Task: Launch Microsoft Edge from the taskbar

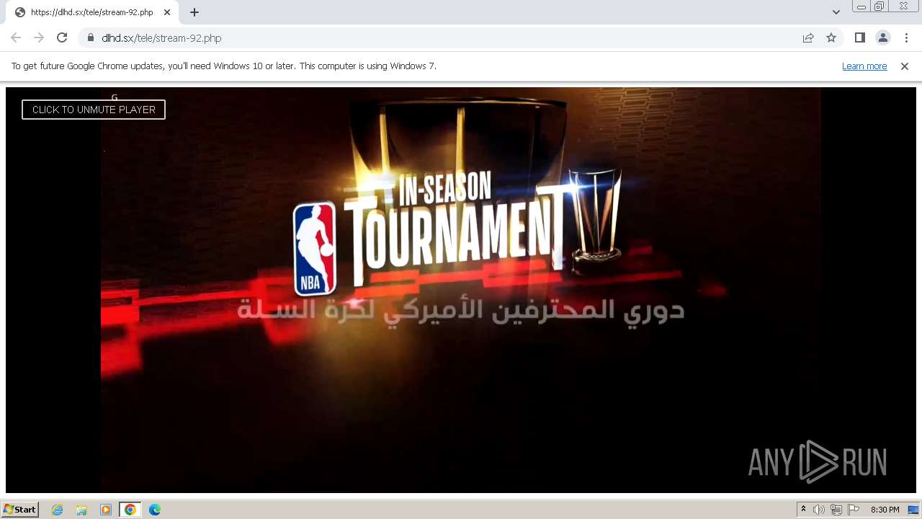Action: point(155,510)
